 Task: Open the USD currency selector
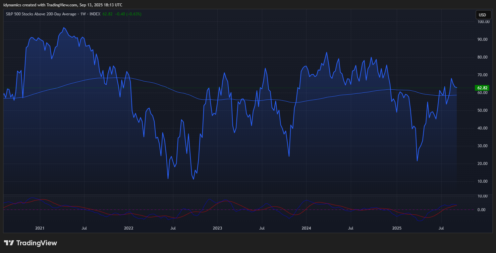pyautogui.click(x=482, y=15)
